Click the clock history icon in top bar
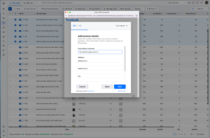Image resolution: width=210 pixels, height=138 pixels. 189,3
